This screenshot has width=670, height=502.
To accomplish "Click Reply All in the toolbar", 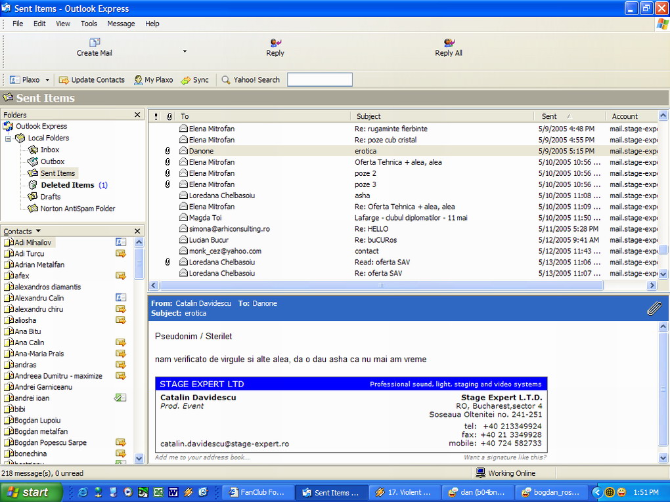I will pyautogui.click(x=448, y=47).
